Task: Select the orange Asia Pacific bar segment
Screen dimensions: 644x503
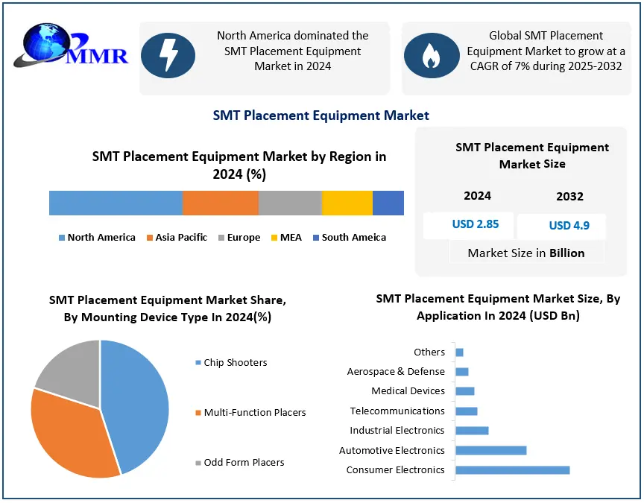Action: tap(221, 203)
